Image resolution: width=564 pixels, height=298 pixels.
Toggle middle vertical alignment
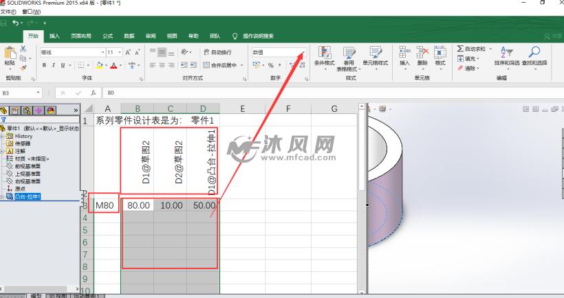162,52
